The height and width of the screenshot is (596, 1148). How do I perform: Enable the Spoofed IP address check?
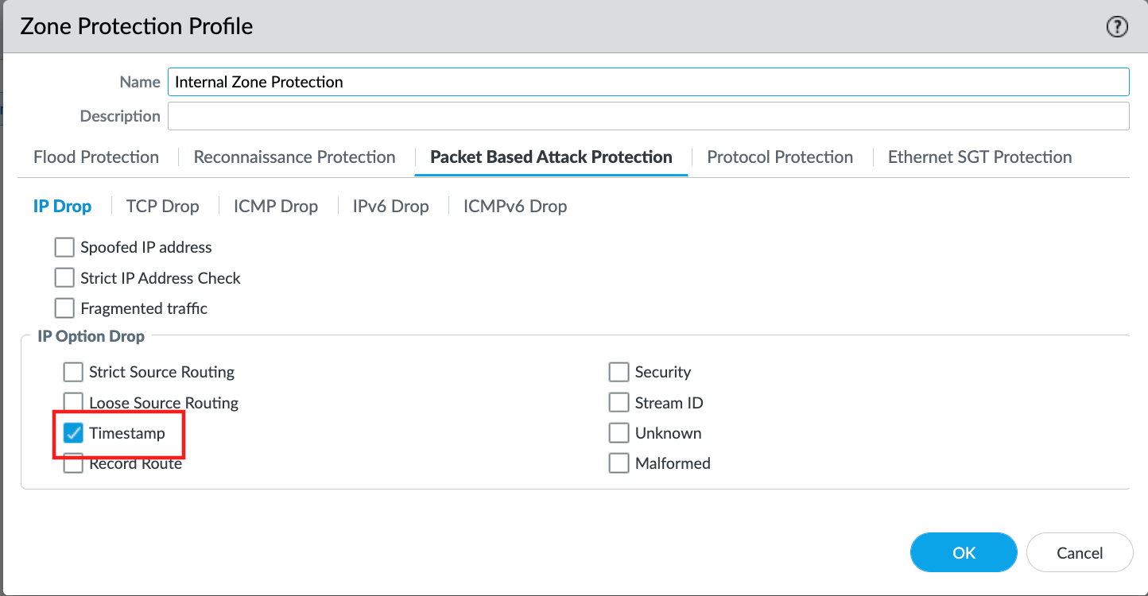pos(64,247)
